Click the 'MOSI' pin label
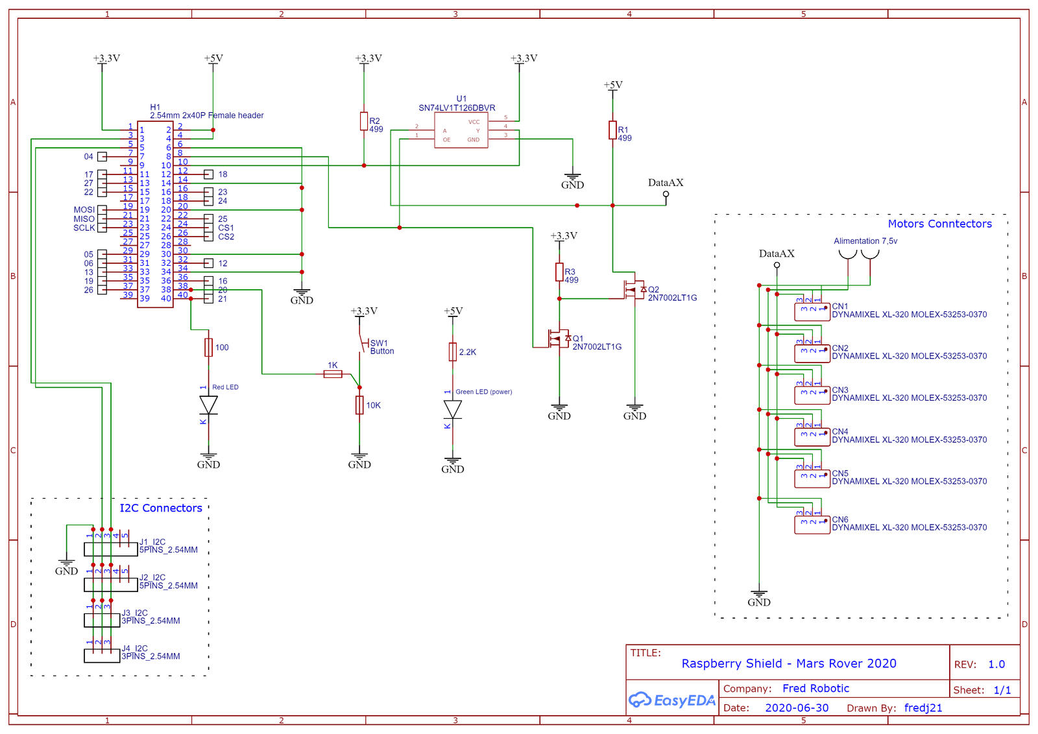 click(x=84, y=210)
